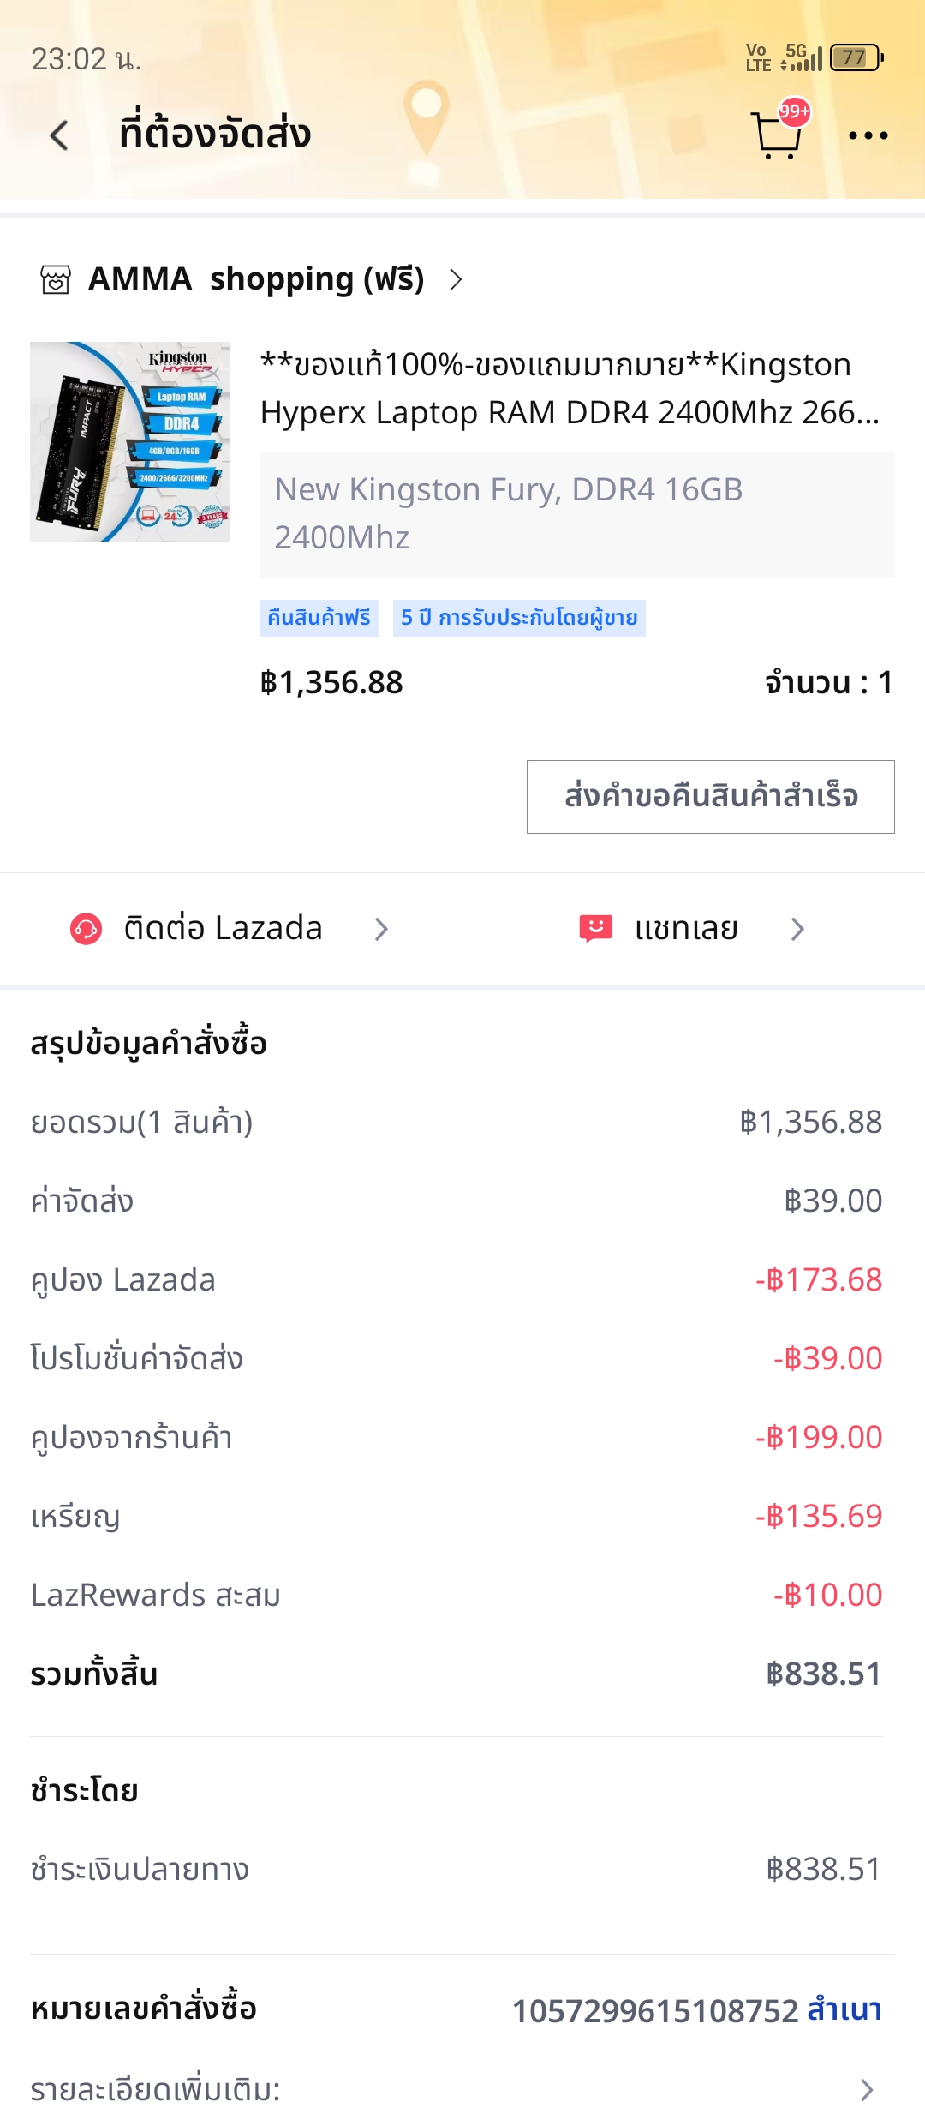Screen dimensions: 925x2108
Task: Open the three-dot more options menu
Action: point(868,135)
